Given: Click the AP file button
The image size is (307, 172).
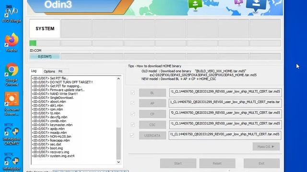Looking at the screenshot, I should 153,103.
